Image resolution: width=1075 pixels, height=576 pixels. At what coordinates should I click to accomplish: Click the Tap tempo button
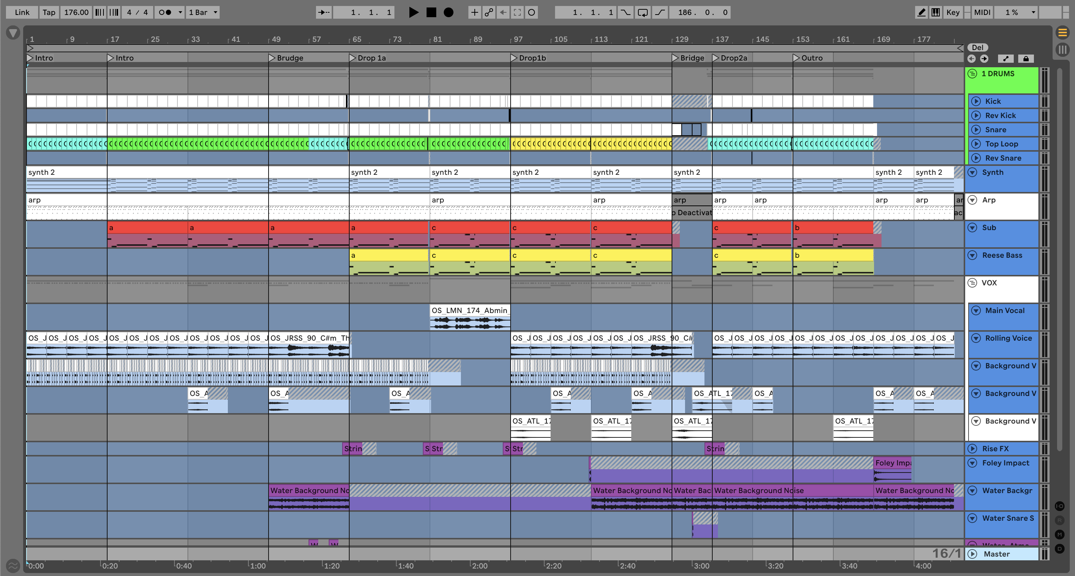[x=49, y=13]
